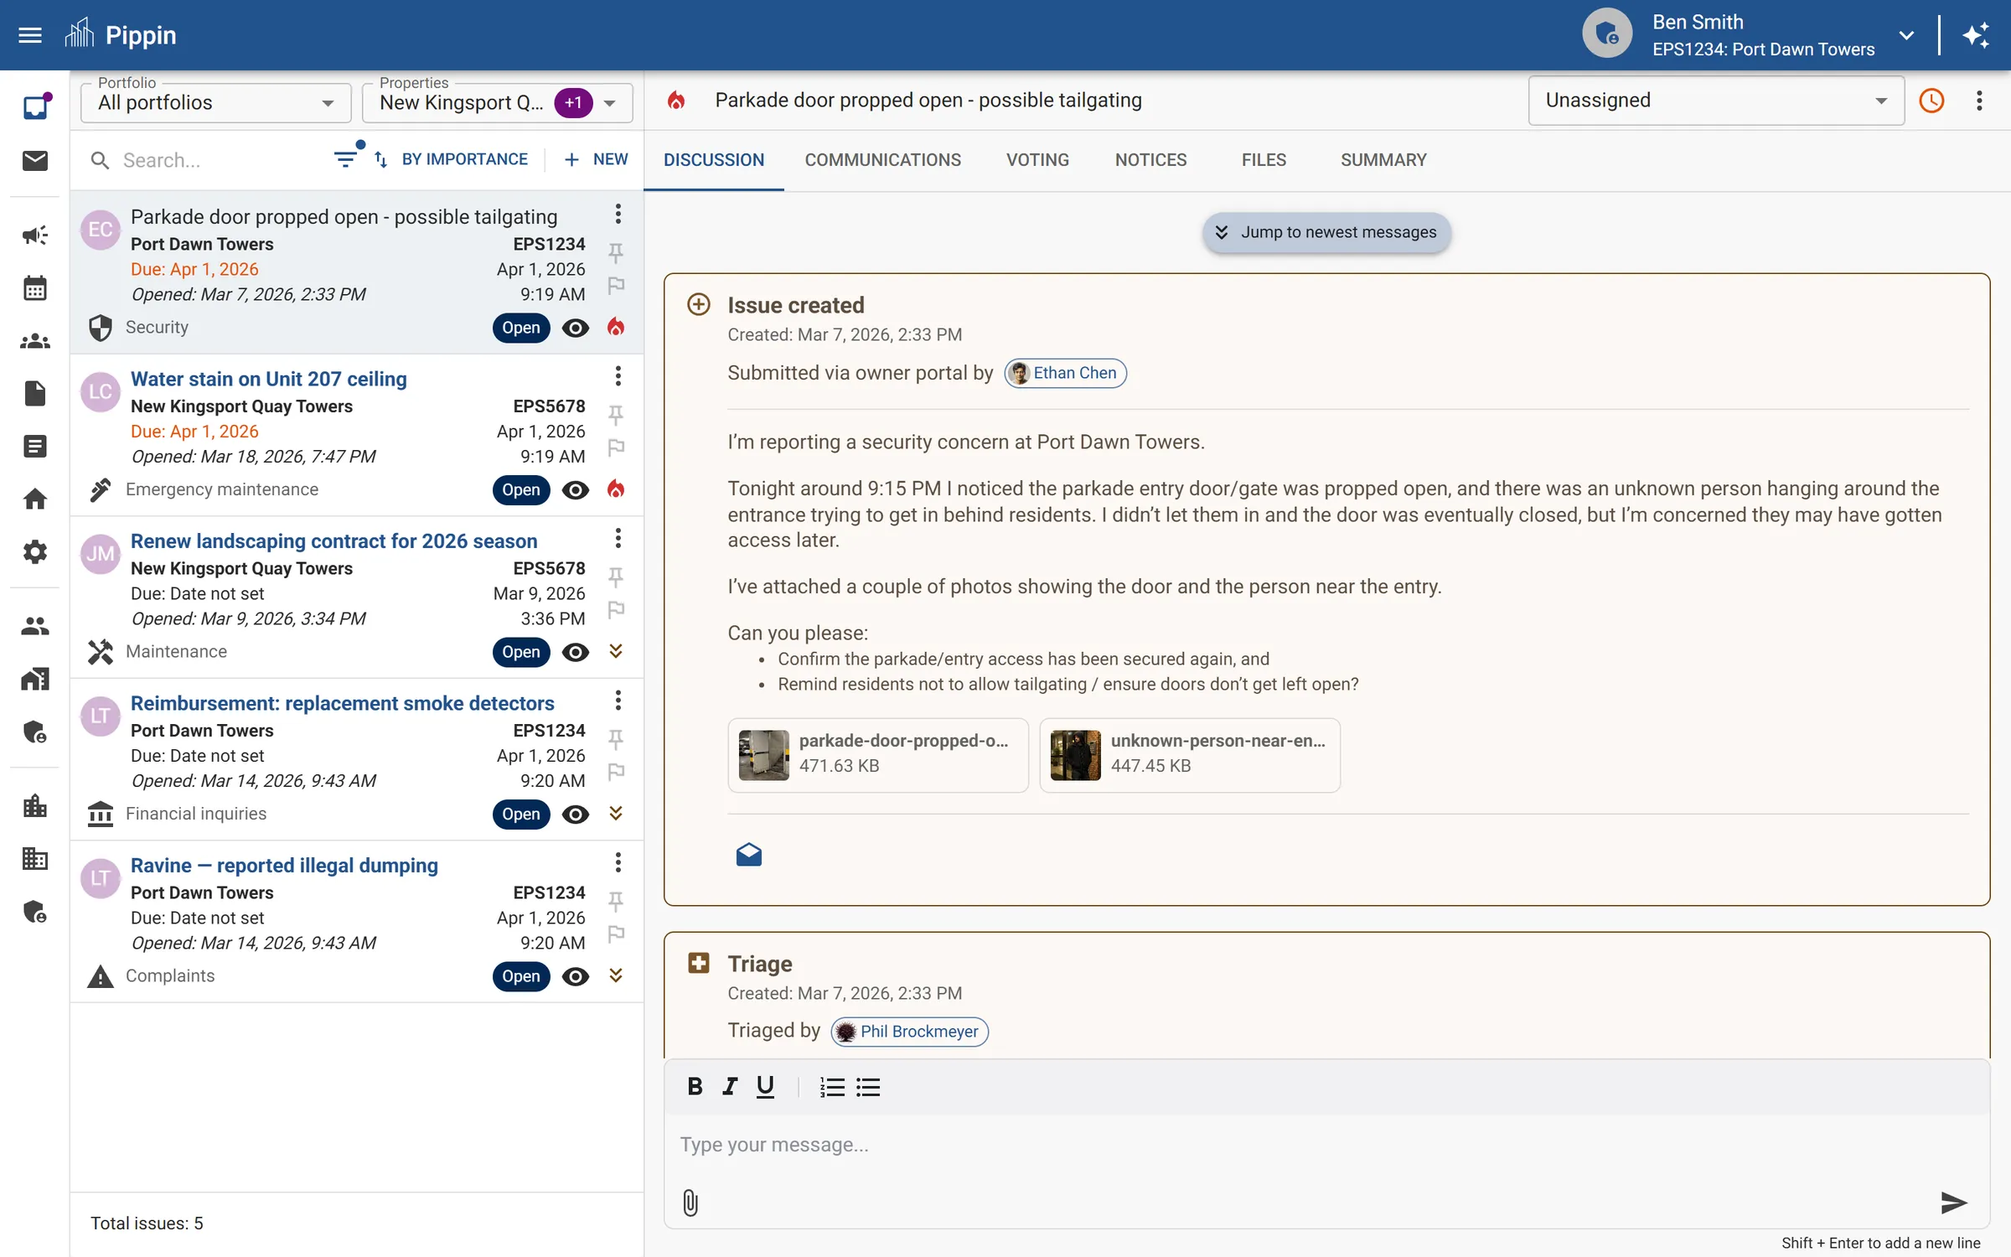Screen dimensions: 2011x1257
Task: Click Jump to newest messages
Action: click(1326, 232)
